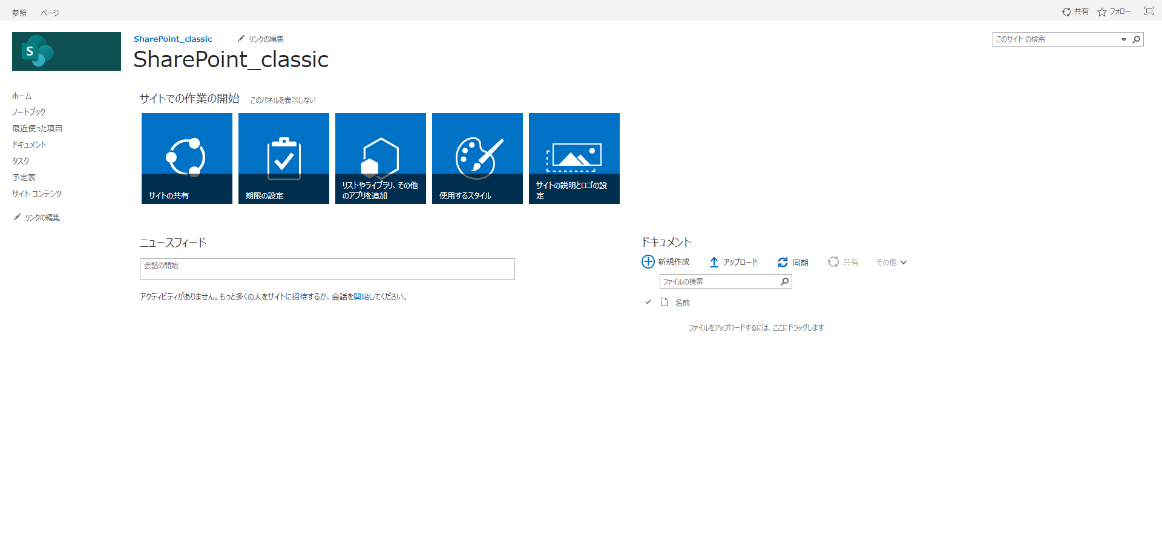This screenshot has width=1162, height=536.
Task: Click the ニュースフィード heading
Action: coord(173,243)
